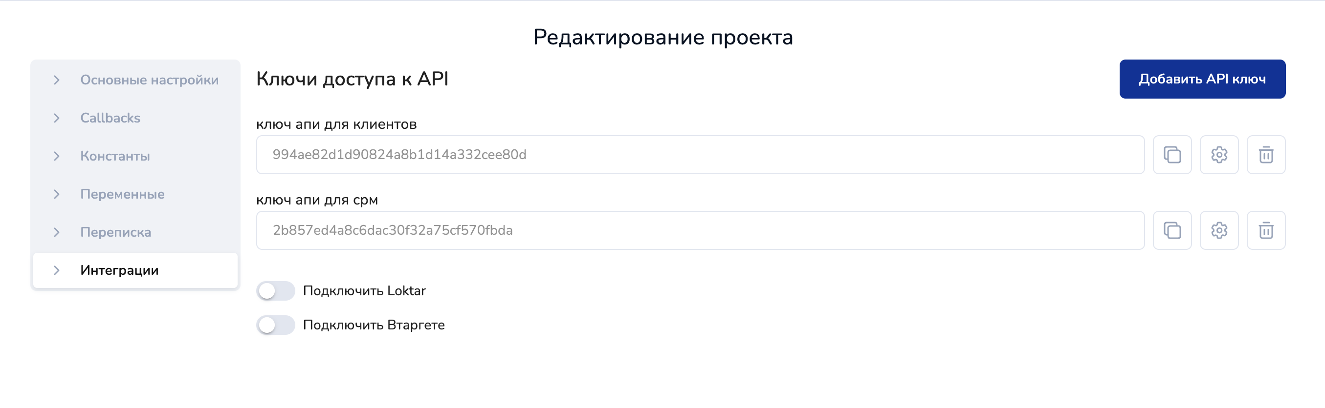The image size is (1325, 408).
Task: Click the клиентов API key field
Action: pos(700,155)
